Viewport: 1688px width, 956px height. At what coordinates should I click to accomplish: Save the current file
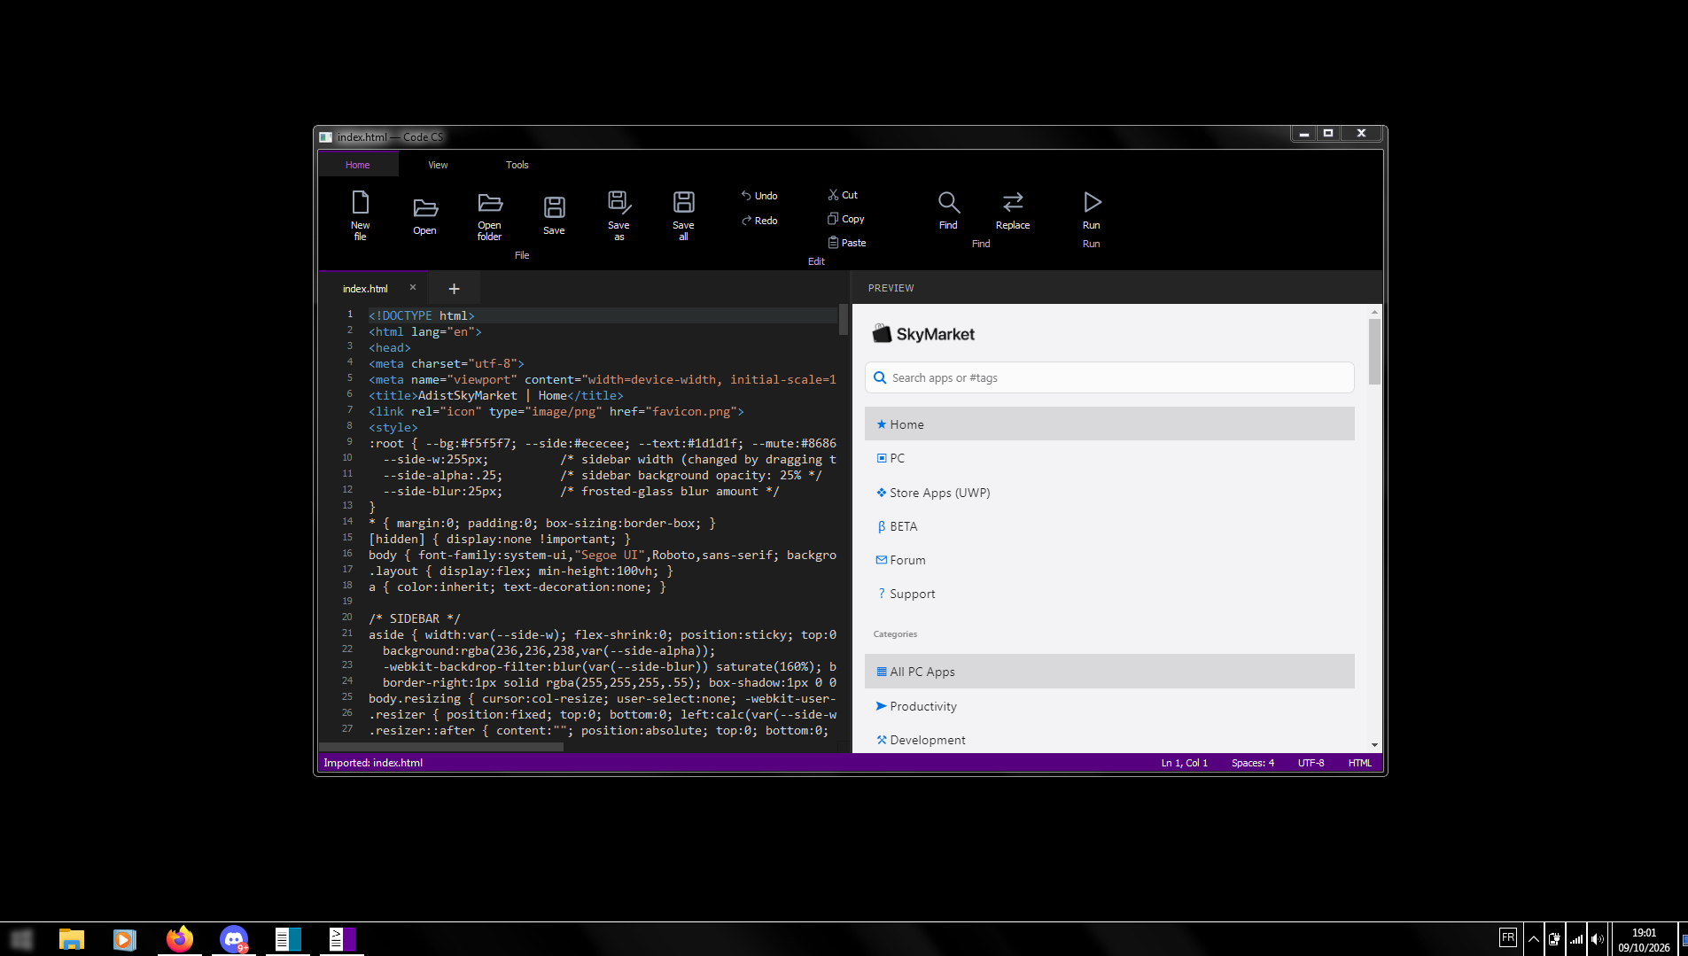click(x=554, y=215)
